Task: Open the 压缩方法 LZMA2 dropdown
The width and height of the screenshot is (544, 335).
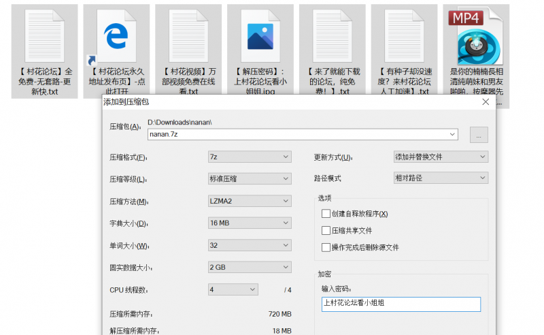Action: (250, 201)
